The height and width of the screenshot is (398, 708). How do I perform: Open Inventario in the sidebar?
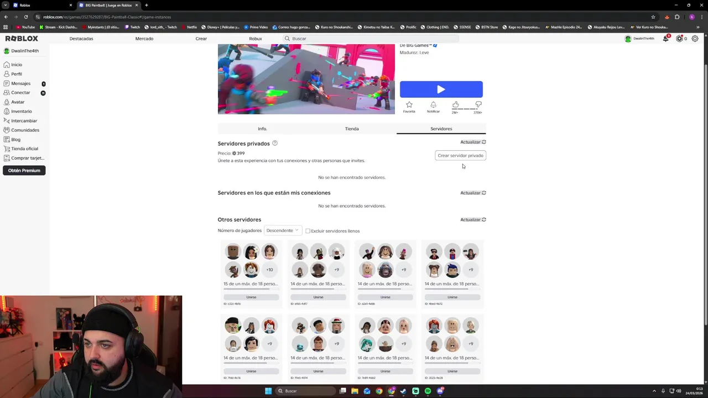pyautogui.click(x=18, y=112)
